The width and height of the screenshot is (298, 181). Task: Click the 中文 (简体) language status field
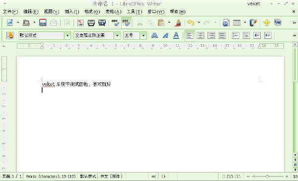tap(112, 177)
